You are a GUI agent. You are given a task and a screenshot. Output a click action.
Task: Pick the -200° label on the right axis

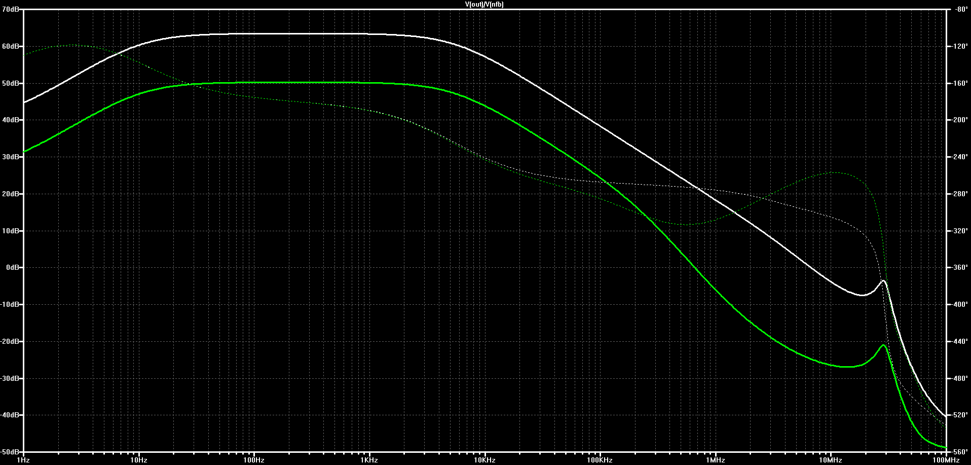(x=959, y=120)
